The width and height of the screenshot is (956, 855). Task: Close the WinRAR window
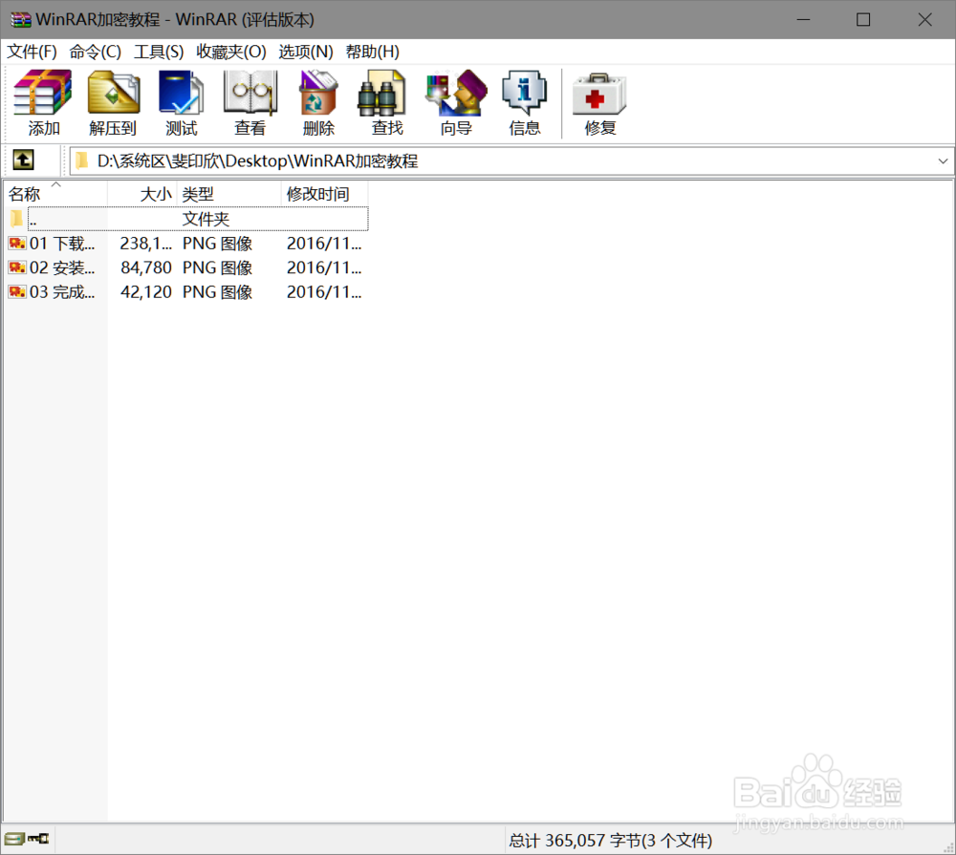pyautogui.click(x=924, y=19)
